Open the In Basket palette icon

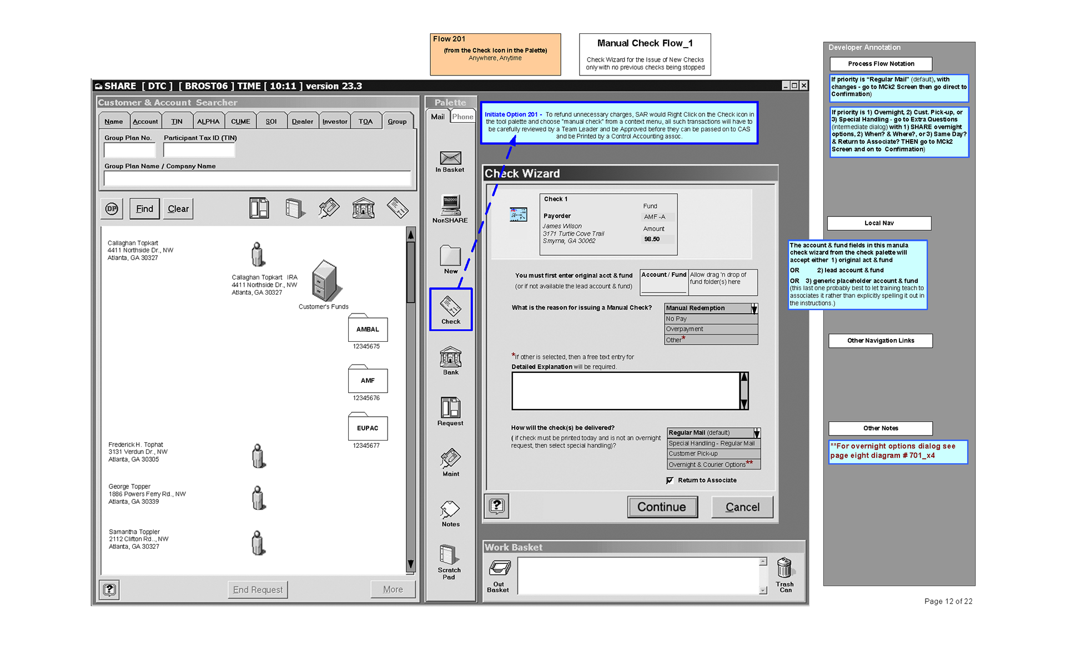450,159
